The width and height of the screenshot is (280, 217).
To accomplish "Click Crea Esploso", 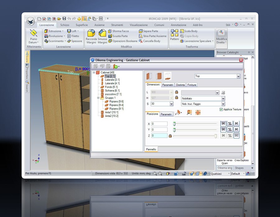I will [x=241, y=160].
